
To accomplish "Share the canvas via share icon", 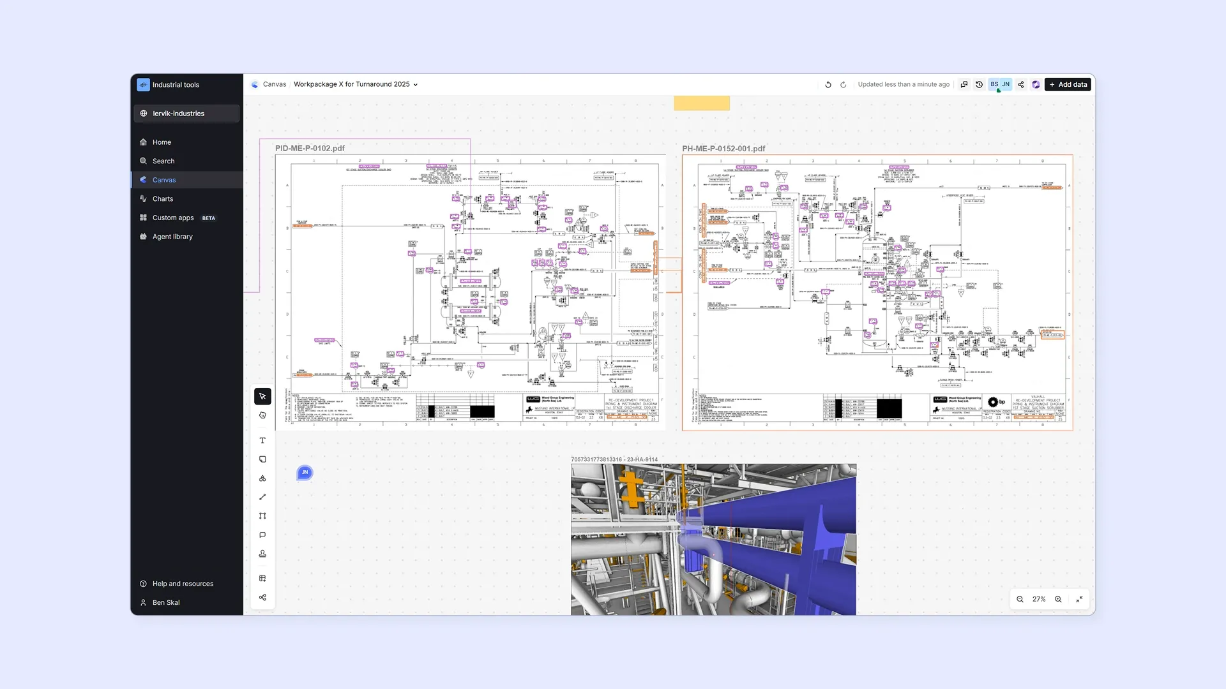I will 1021,84.
